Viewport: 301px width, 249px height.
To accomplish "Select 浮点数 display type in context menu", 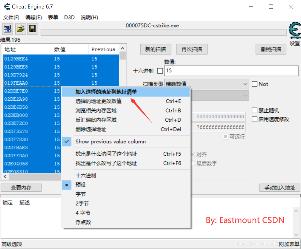I will point(126,222).
